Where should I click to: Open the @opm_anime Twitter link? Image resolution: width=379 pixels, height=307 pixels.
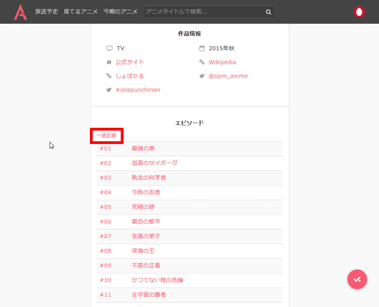pos(228,76)
